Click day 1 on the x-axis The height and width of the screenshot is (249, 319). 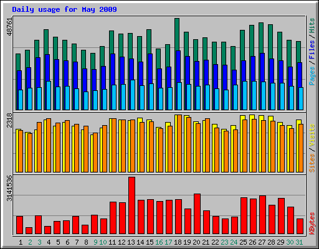21,242
